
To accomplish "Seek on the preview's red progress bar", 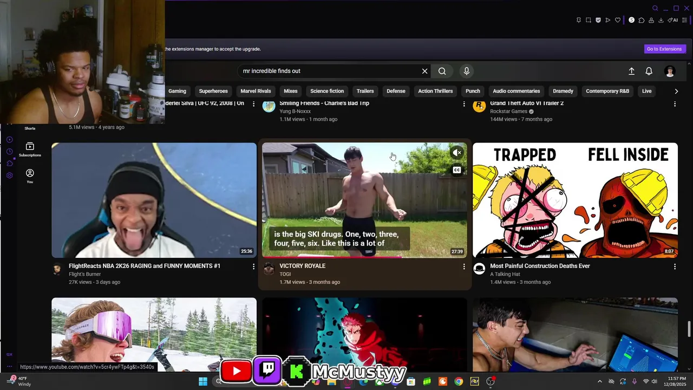I will (364, 257).
